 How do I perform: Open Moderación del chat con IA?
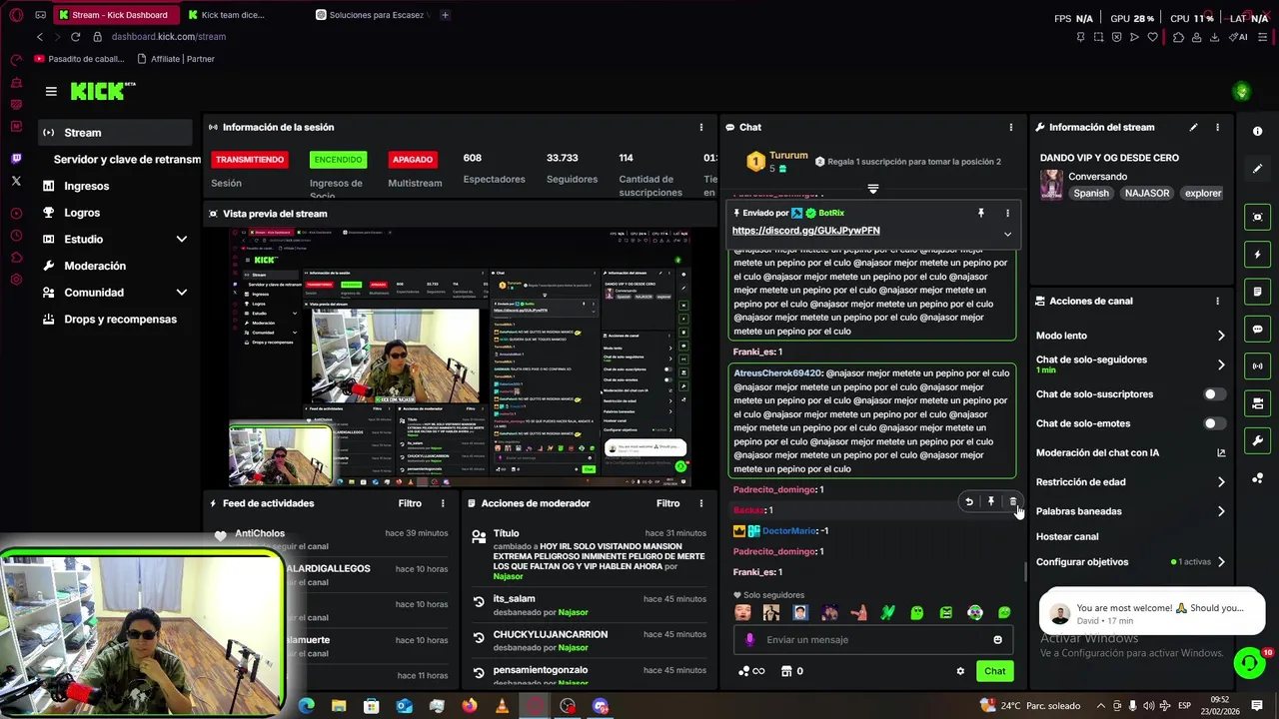point(1131,452)
